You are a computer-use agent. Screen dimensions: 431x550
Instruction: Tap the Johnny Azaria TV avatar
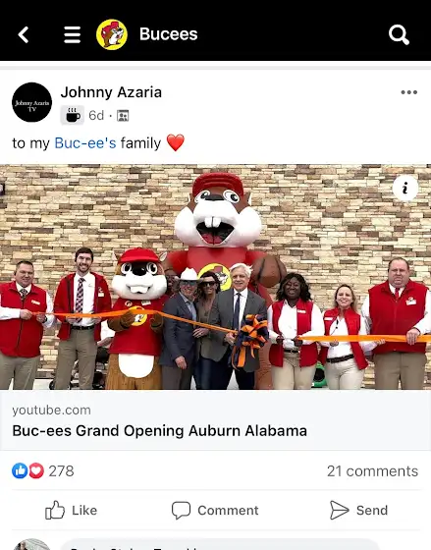coord(32,102)
